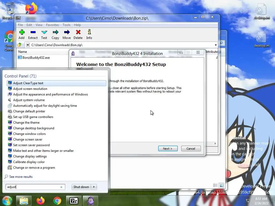Open Adjust screen resolution result
Screen dimensions: 275x206
coord(56,89)
